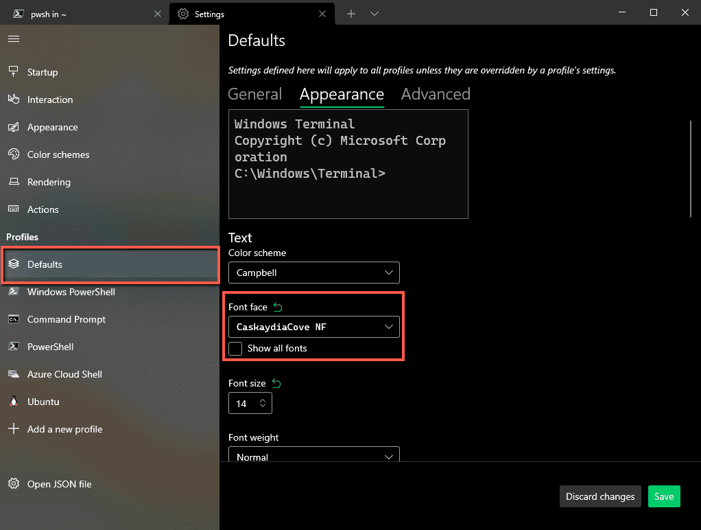Switch to the General tab
The width and height of the screenshot is (701, 530).
point(254,94)
